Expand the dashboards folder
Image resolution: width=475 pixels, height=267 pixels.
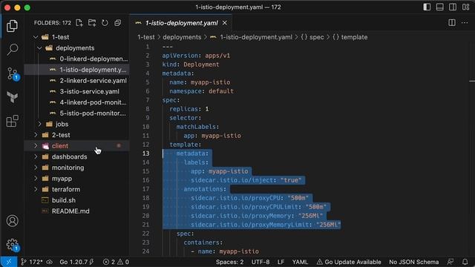(x=36, y=156)
